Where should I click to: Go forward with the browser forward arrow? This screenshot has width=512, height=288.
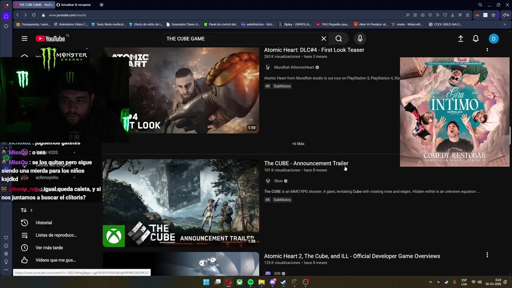tap(25, 15)
